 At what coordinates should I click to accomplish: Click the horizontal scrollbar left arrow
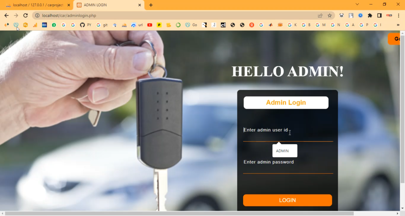[x=2, y=214]
